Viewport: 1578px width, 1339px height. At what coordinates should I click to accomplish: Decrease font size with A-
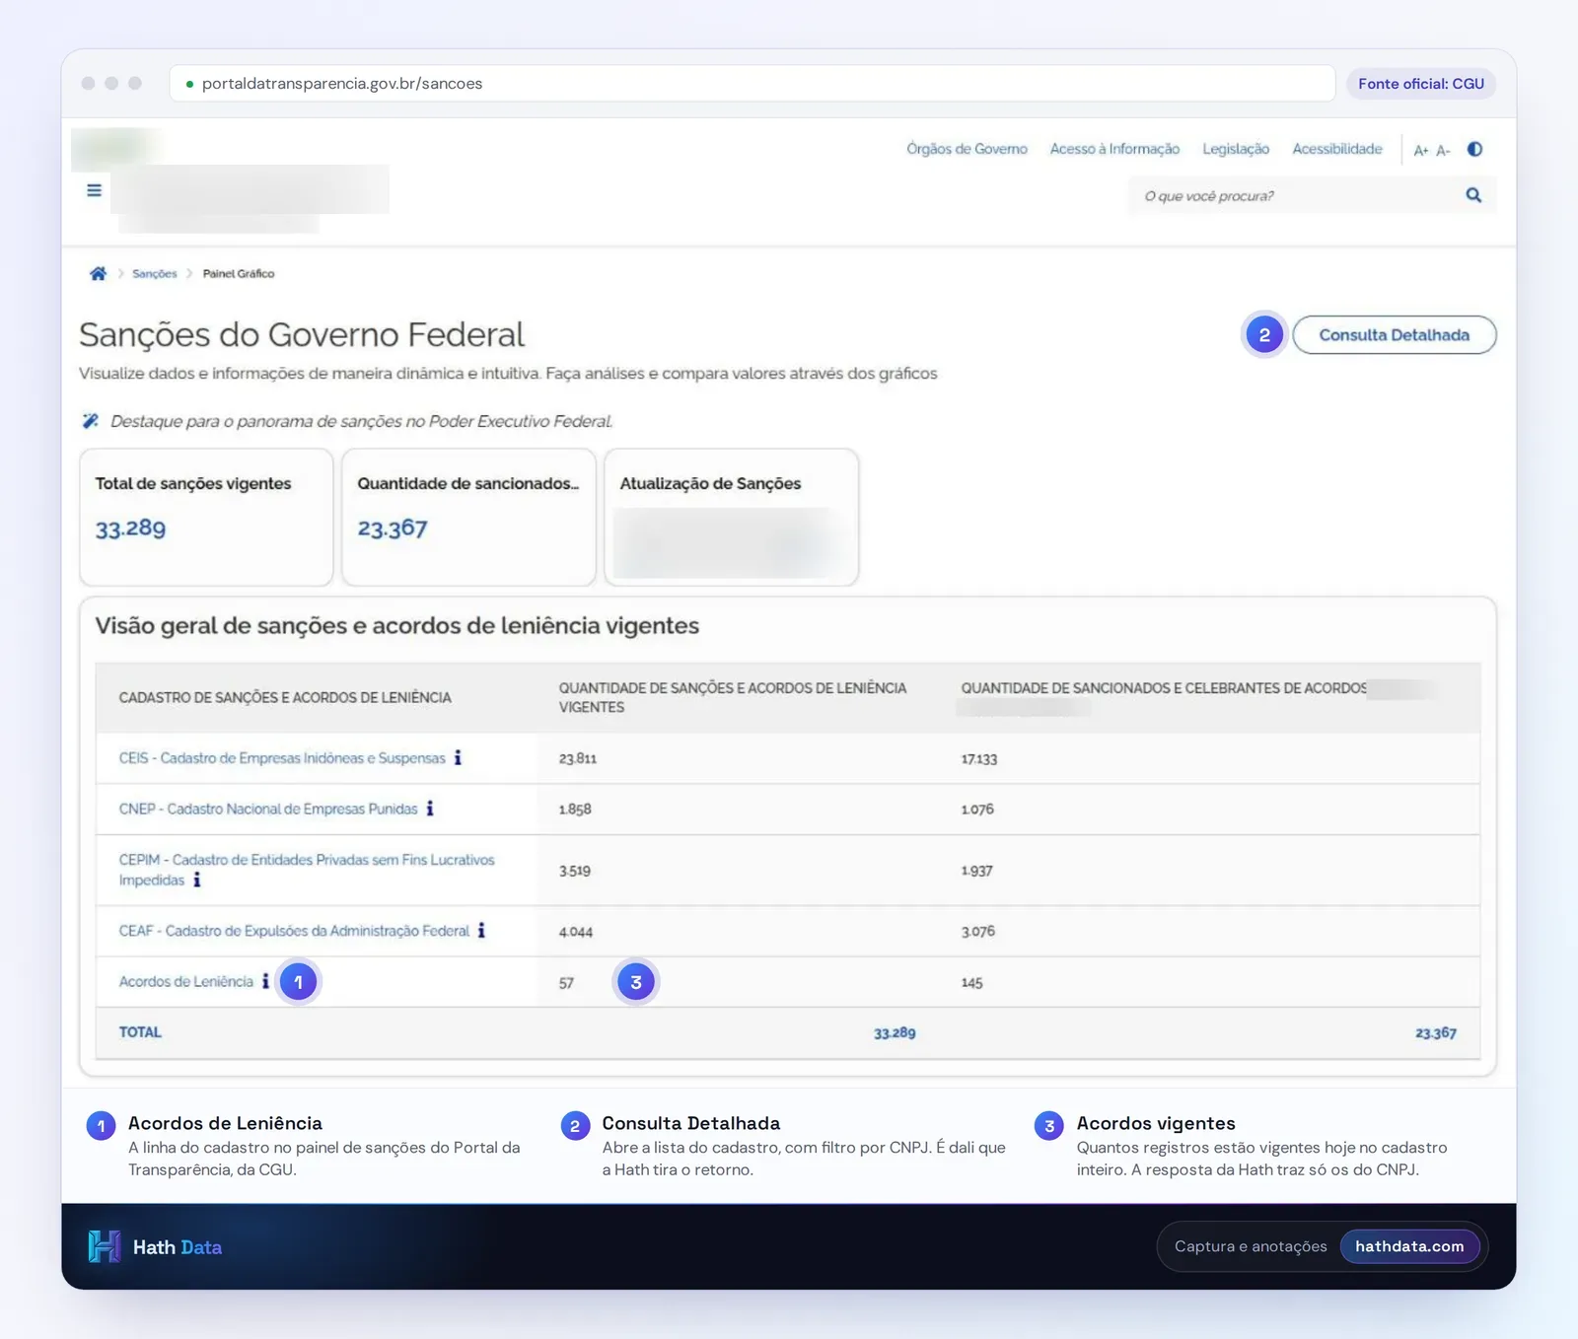[x=1443, y=150]
